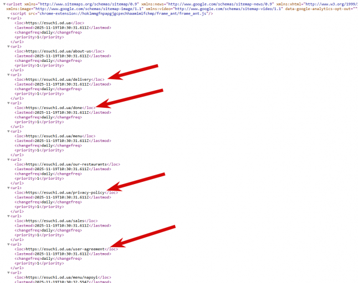This screenshot has height=283, width=358.
Task: Collapse the url node containing /done
Action: pyautogui.click(x=8, y=103)
